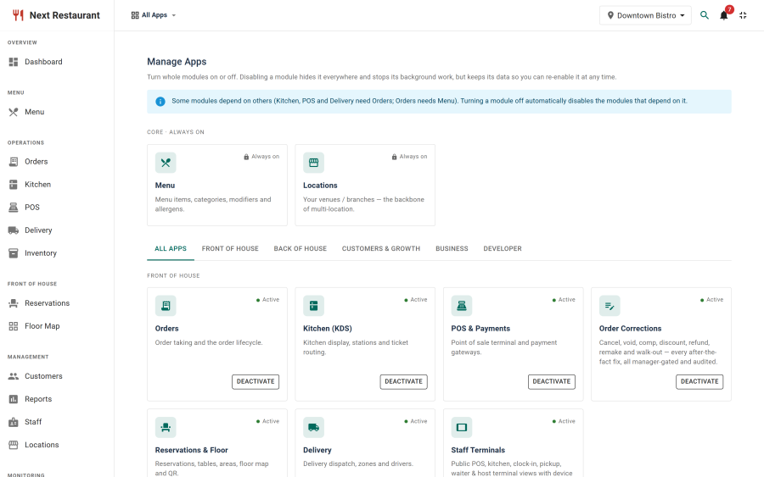This screenshot has width=764, height=477.
Task: Open the Floor Map grid icon
Action: [14, 326]
